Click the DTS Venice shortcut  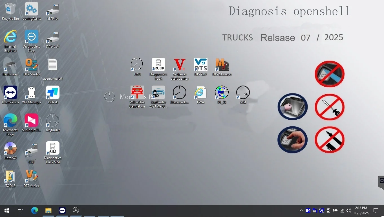[32, 179]
